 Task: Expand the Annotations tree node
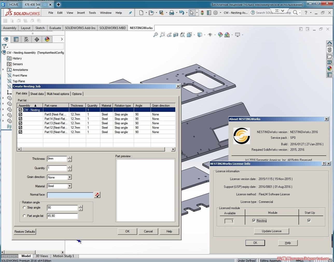[x=3, y=70]
